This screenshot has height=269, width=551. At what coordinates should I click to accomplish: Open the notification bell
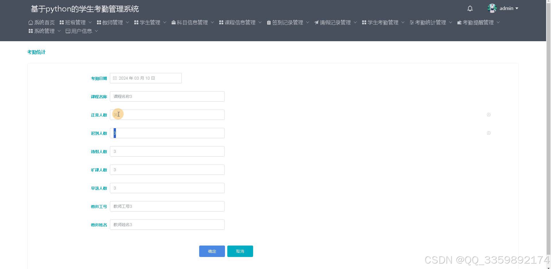[x=470, y=9]
